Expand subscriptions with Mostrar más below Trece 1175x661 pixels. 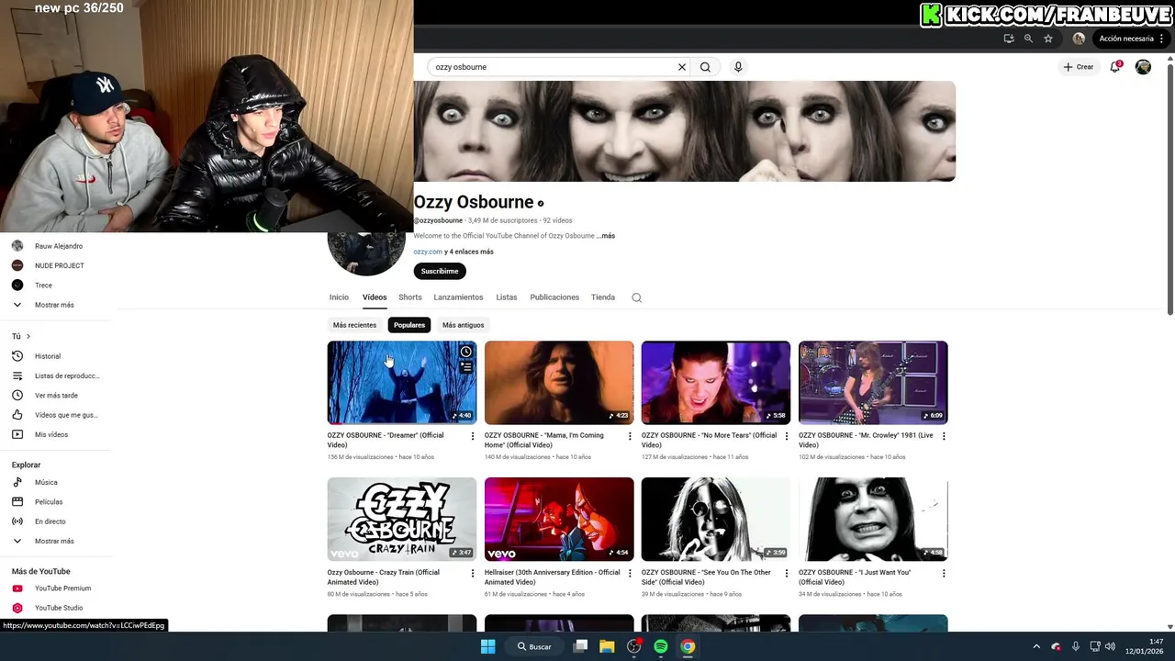[x=55, y=305]
